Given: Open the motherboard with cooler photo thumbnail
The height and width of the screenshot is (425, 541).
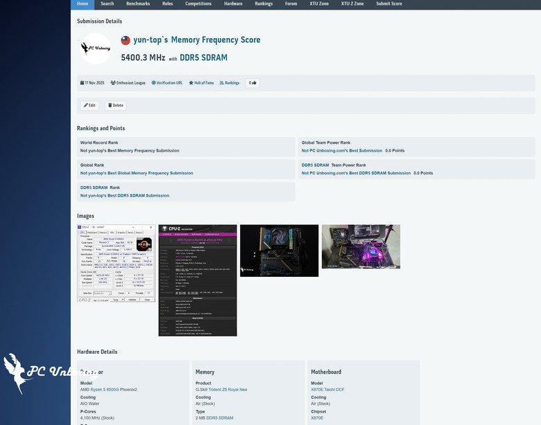Looking at the screenshot, I should (279, 251).
